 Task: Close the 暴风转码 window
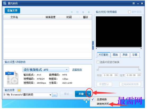142,3
